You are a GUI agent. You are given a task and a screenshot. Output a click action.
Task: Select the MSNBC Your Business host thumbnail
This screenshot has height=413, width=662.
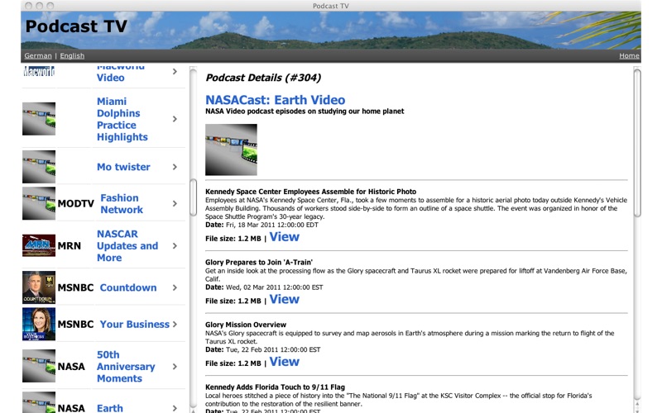39,324
